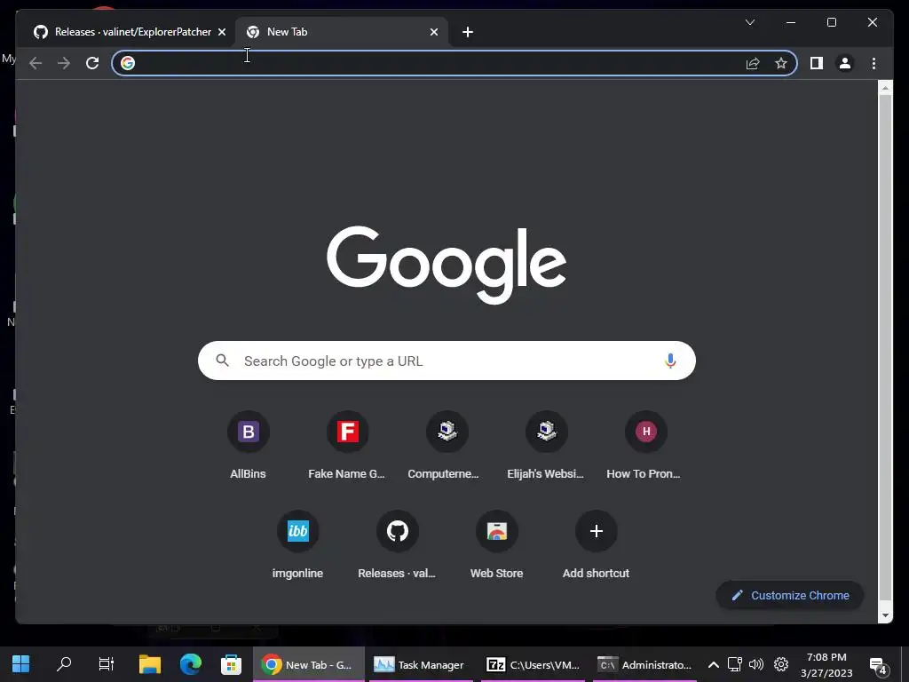Expand hidden system tray icons

(x=714, y=664)
